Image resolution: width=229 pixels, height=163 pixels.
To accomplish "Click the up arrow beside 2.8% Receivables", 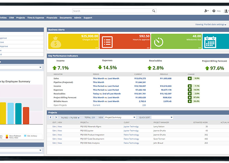I will (150, 68).
